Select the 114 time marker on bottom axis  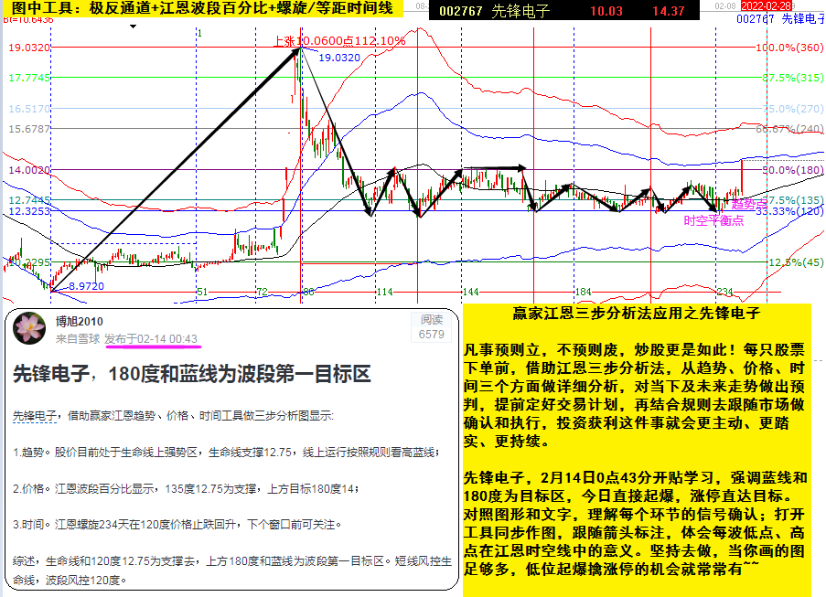tap(384, 292)
